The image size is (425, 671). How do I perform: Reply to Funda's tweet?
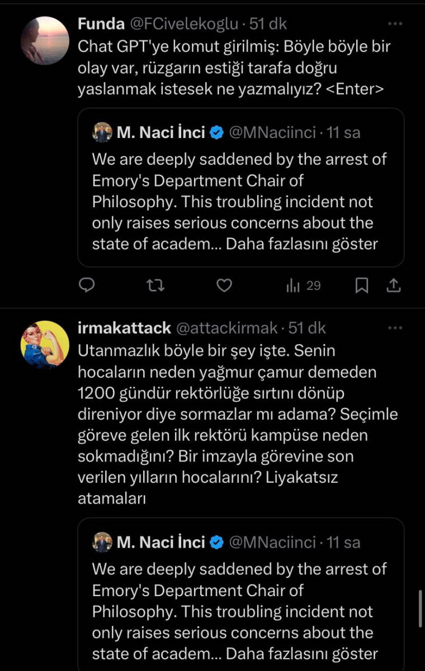(x=86, y=285)
